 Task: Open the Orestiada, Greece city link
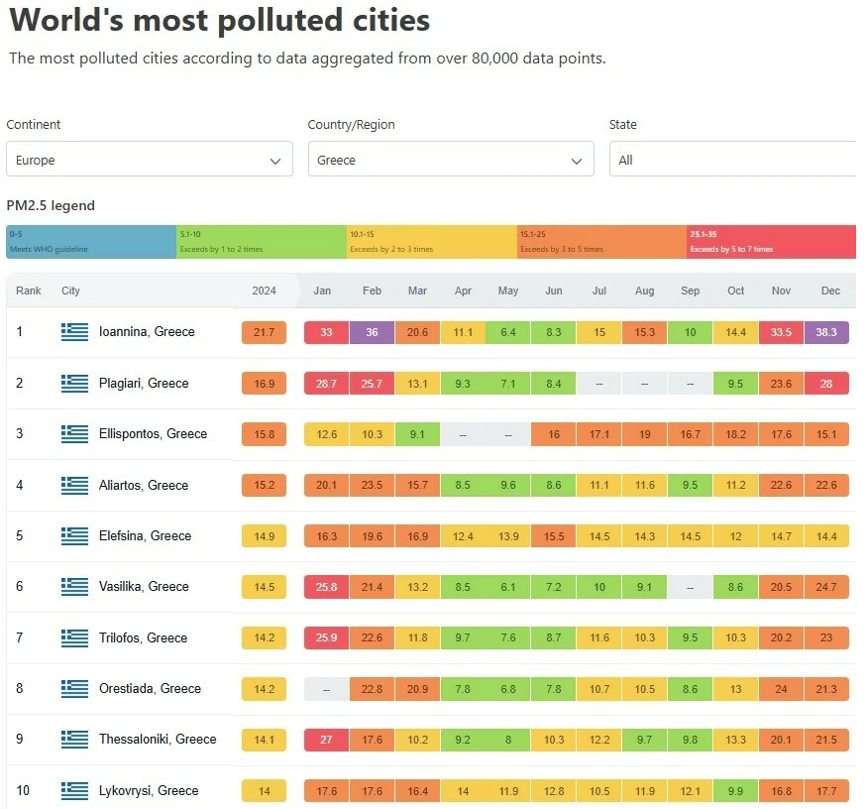coord(150,688)
